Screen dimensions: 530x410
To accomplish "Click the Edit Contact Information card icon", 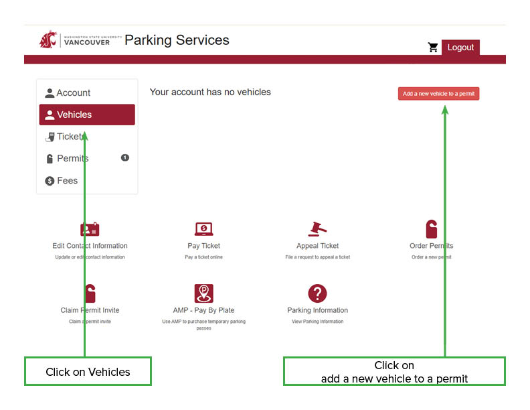I will (90, 229).
